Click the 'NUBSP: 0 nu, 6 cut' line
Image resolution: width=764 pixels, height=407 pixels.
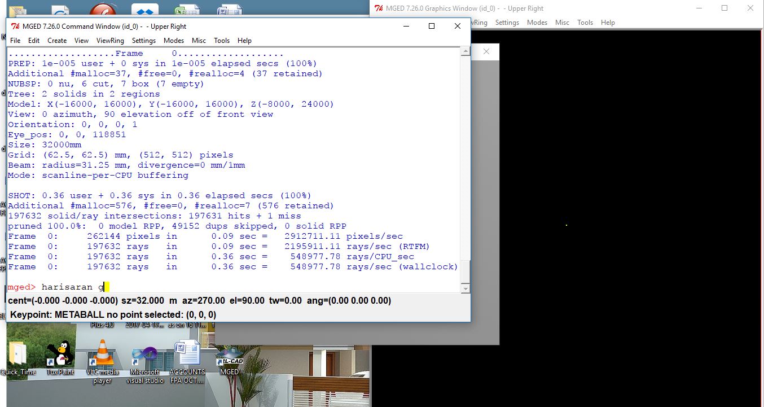coord(106,84)
